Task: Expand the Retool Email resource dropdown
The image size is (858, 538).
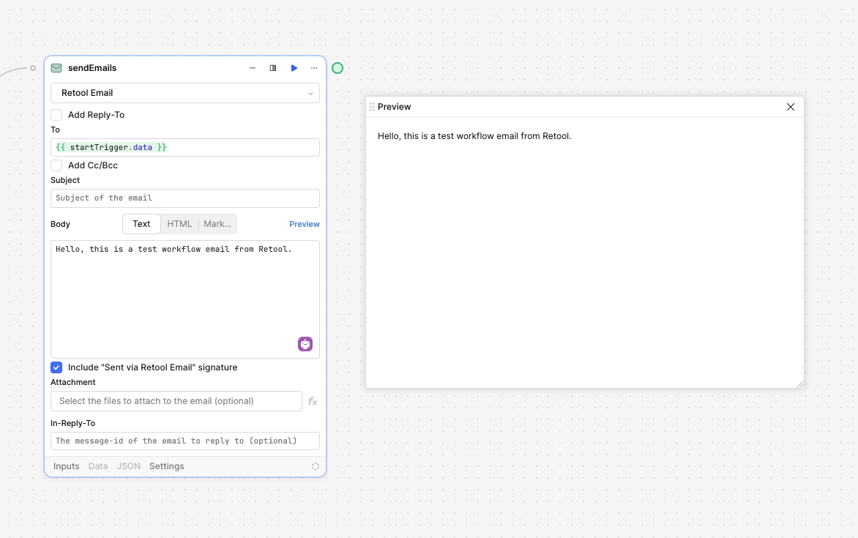Action: click(x=185, y=93)
